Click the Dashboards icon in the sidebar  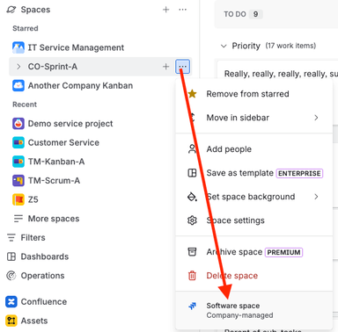pos(11,256)
